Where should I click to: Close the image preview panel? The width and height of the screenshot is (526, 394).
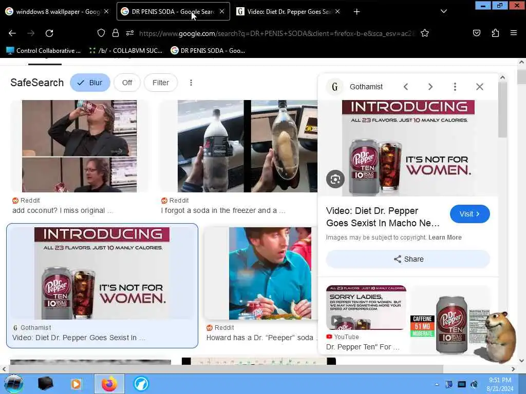480,87
